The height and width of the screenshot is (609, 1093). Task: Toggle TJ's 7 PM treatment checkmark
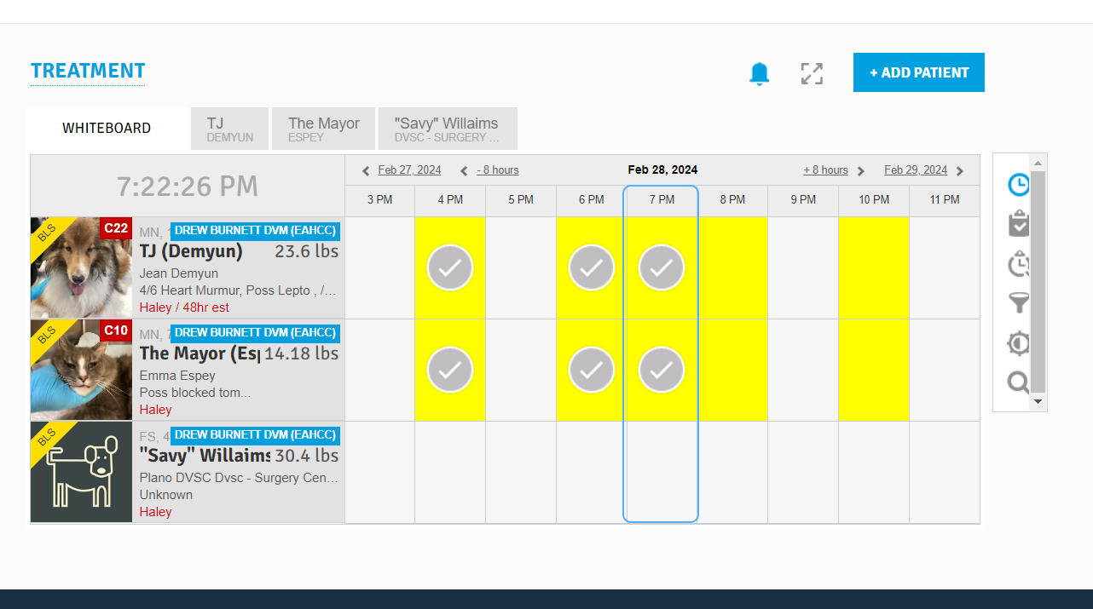point(662,267)
